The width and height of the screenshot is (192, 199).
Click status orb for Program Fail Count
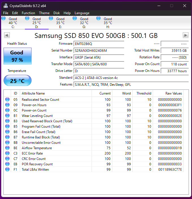[7, 126]
